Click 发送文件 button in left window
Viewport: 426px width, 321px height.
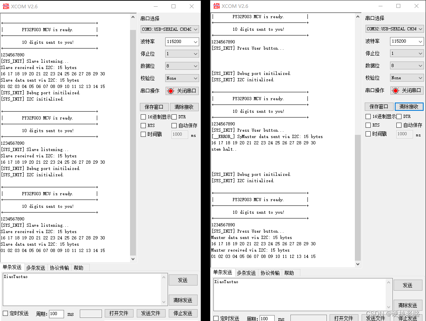(151, 314)
